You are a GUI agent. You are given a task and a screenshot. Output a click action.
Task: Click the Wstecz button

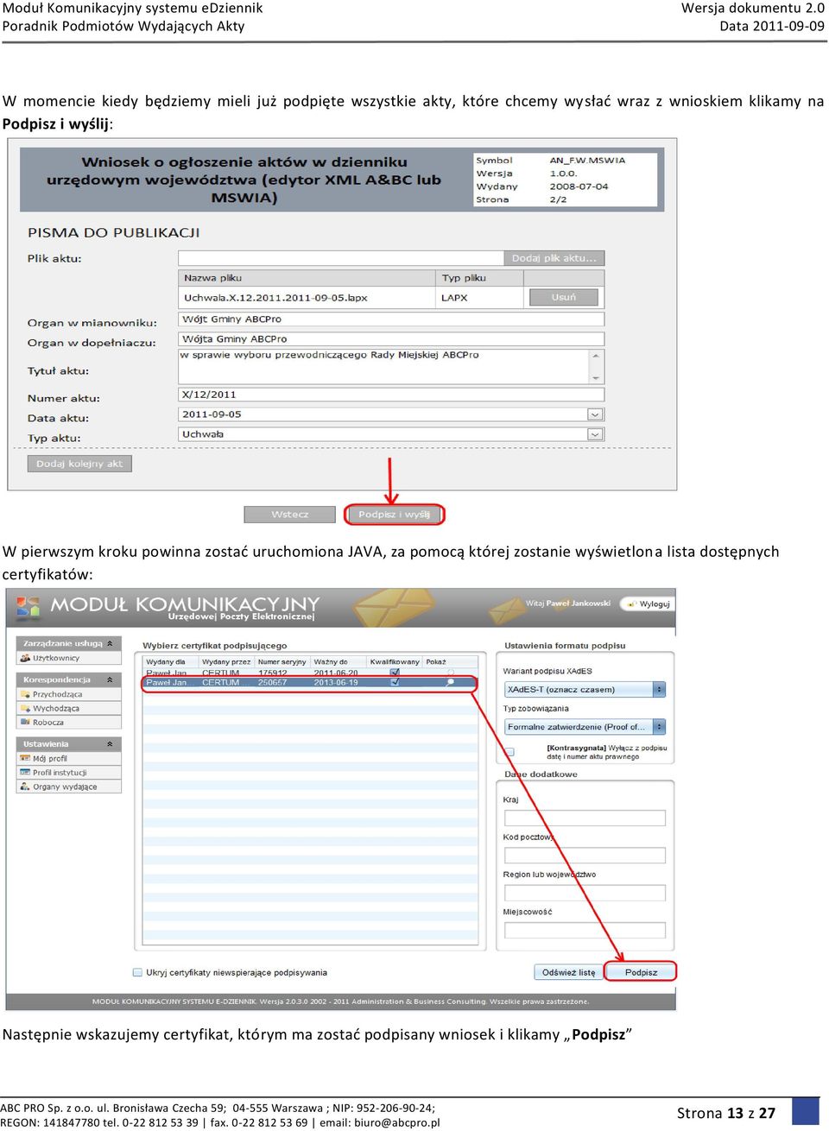click(x=290, y=515)
